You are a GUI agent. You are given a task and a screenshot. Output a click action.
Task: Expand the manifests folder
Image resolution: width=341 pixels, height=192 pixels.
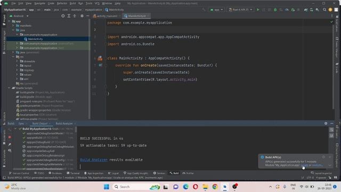(x=13, y=26)
